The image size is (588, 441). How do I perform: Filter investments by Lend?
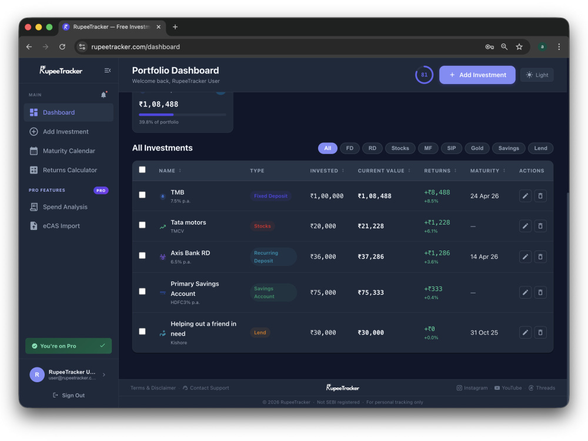(x=540, y=149)
